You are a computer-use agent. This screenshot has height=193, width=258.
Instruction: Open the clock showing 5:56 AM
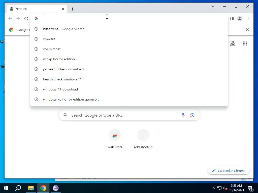pos(236,188)
